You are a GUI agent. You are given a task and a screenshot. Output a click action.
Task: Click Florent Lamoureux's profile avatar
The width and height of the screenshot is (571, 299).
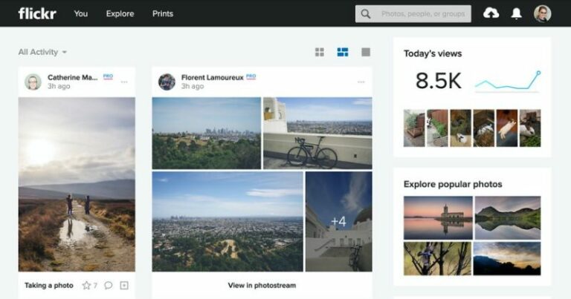tap(167, 82)
